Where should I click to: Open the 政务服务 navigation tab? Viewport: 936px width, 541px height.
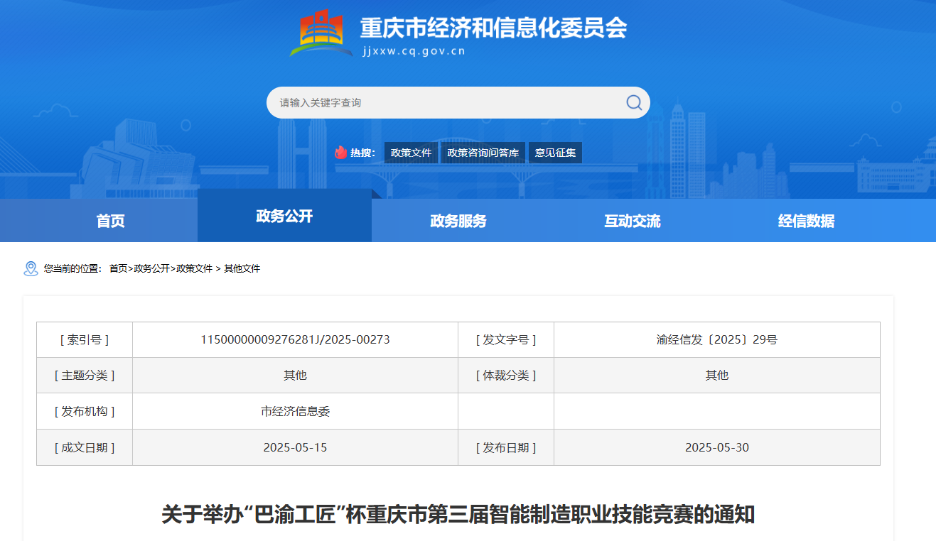pos(458,221)
